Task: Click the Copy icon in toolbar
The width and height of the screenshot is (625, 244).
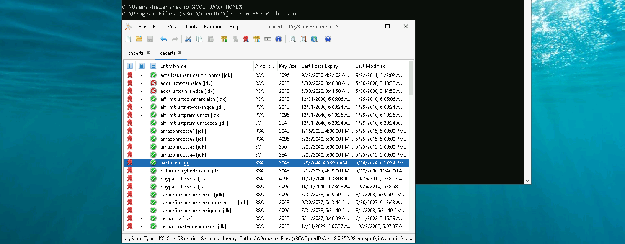Action: pos(199,39)
